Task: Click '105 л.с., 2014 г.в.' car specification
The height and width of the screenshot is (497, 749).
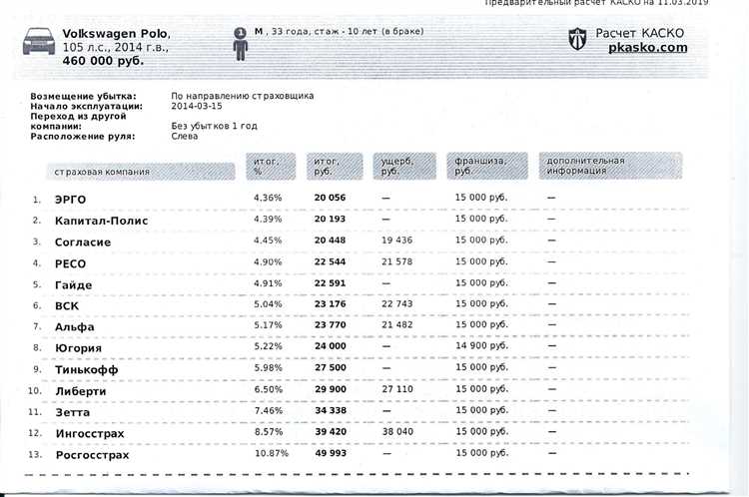Action: (115, 48)
